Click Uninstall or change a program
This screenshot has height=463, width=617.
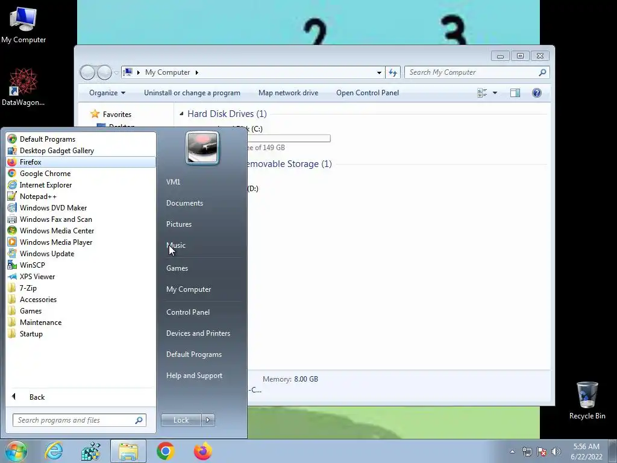(192, 92)
